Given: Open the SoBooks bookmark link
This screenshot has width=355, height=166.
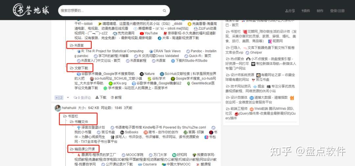Looking at the screenshot, I should (131, 132).
